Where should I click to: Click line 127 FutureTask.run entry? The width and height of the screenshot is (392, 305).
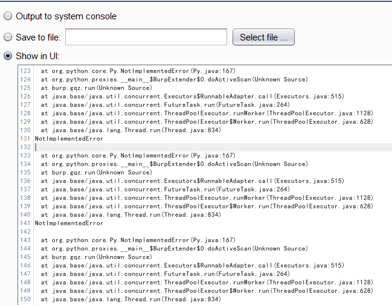pos(165,104)
